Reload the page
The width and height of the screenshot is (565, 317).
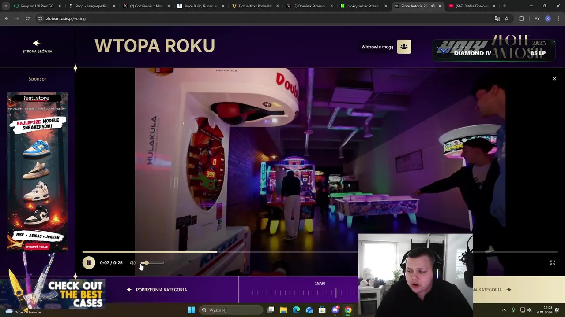coord(27,18)
